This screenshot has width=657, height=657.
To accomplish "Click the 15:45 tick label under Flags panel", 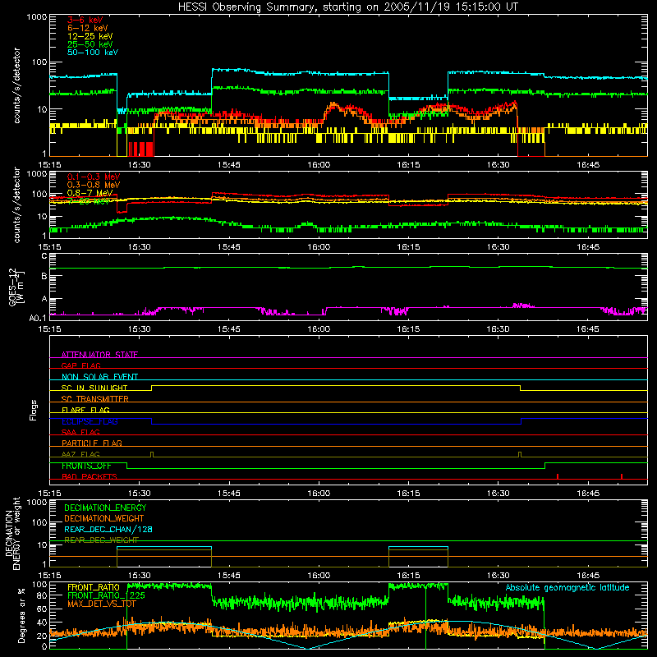I will (229, 494).
